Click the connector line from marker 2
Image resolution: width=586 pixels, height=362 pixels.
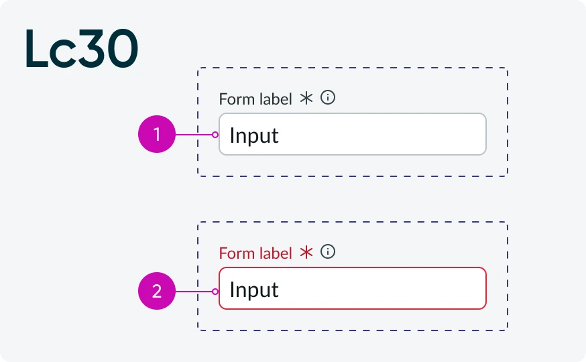pos(194,292)
